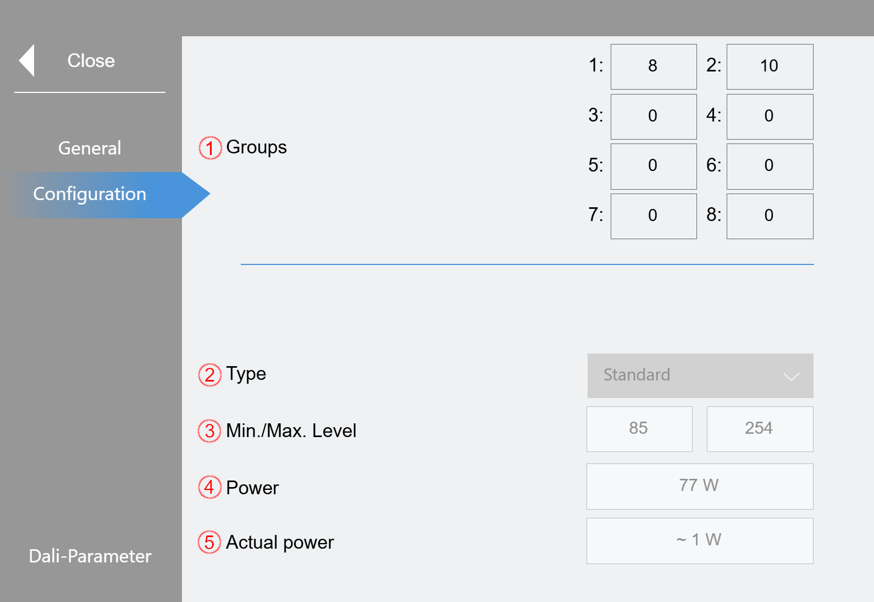Click the group 6 input field
Viewport: 874px width, 602px height.
coord(770,167)
